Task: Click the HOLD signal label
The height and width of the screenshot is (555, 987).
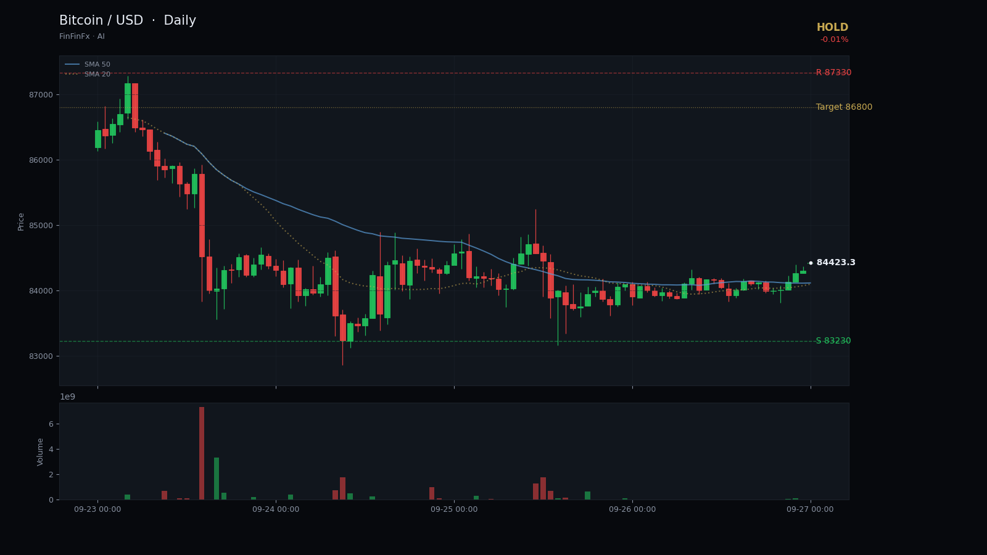Action: [x=832, y=28]
